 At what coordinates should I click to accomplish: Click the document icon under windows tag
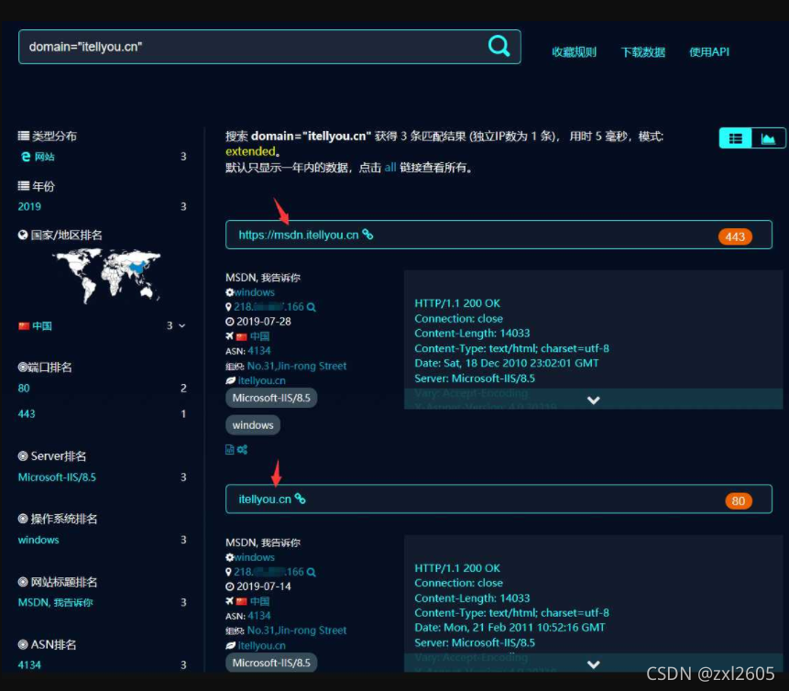(229, 449)
